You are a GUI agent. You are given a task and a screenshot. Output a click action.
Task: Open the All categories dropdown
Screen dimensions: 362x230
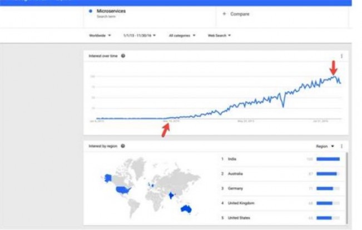coord(182,36)
